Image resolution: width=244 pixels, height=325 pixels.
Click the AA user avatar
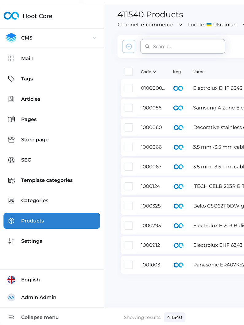(11, 297)
